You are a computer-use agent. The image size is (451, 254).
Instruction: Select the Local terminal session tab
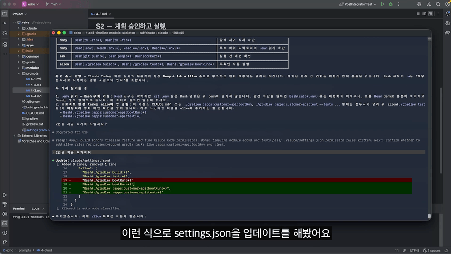coord(36,208)
